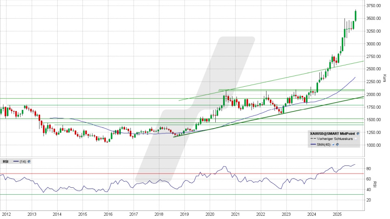Click the 2022 year label on time axis
Screen dimensions: 390x219
(x=261, y=214)
